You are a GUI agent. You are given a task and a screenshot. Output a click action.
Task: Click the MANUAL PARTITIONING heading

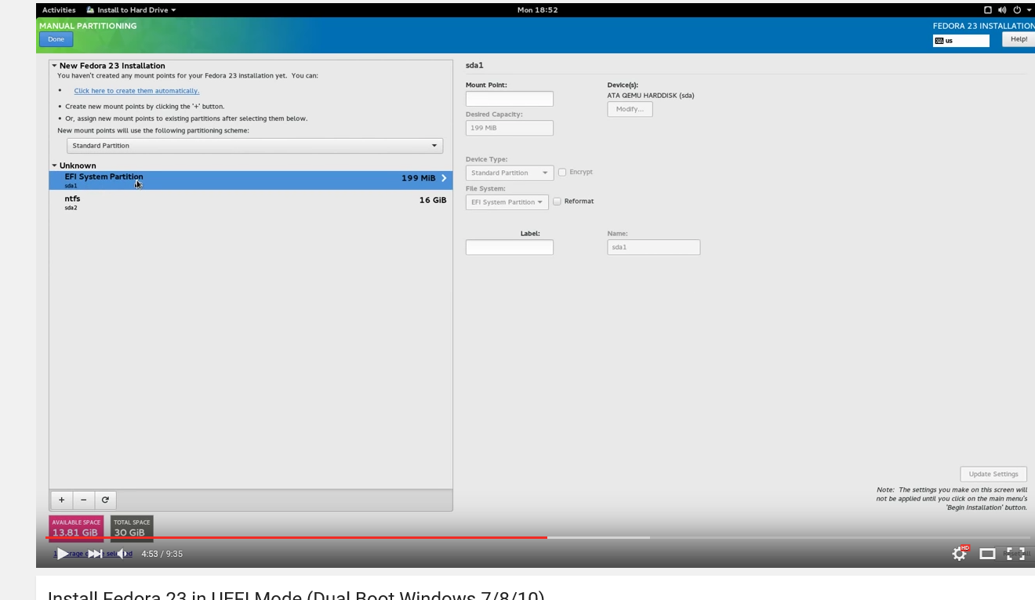pyautogui.click(x=88, y=26)
